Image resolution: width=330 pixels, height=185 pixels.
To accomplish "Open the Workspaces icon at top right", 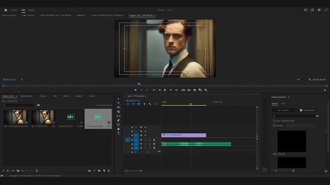I will click(x=306, y=10).
